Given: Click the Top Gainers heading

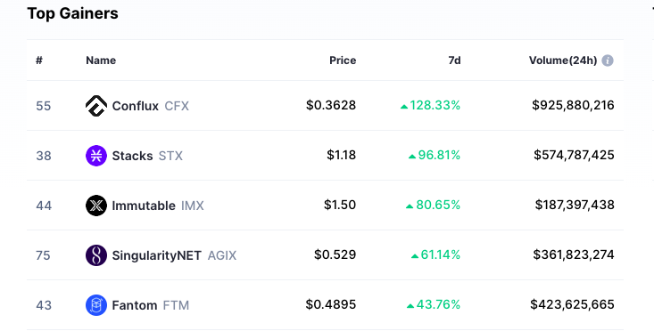Looking at the screenshot, I should click(x=72, y=13).
